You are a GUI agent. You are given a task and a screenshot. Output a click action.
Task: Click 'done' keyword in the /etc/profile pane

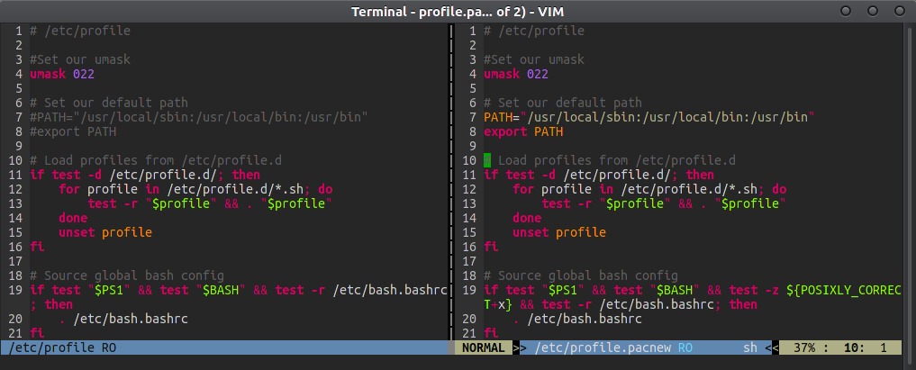point(73,218)
